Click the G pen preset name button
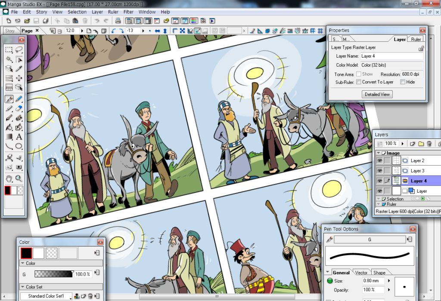This screenshot has width=441, height=301. (x=370, y=240)
